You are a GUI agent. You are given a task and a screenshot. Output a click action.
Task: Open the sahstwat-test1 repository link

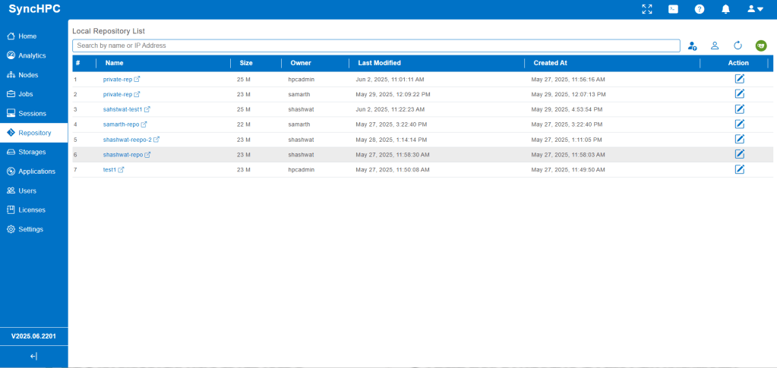122,109
